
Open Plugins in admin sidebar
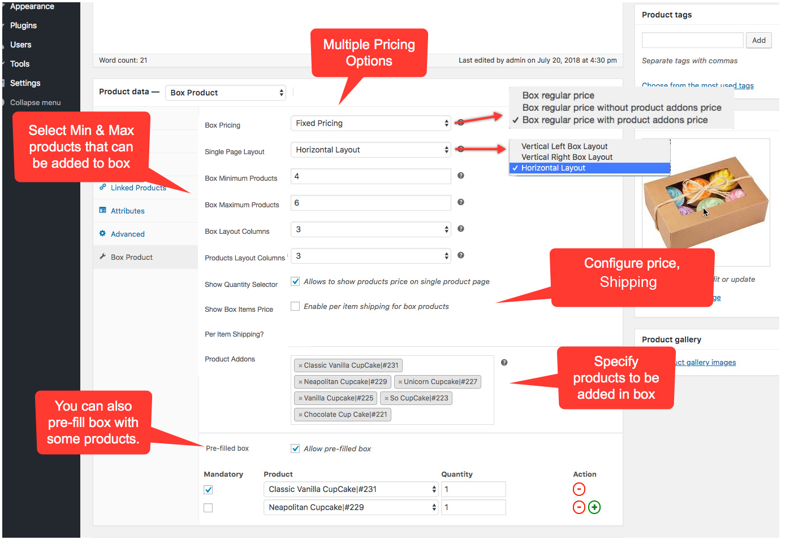pyautogui.click(x=23, y=25)
